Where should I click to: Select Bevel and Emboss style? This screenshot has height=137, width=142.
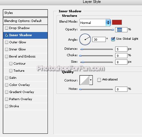(22, 57)
